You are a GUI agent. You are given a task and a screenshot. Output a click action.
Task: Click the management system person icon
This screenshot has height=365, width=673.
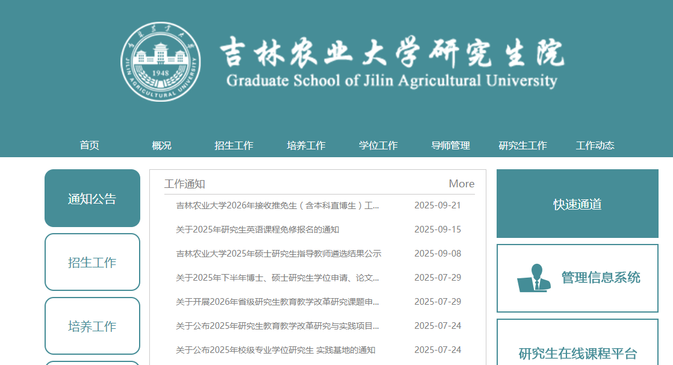coord(534,278)
